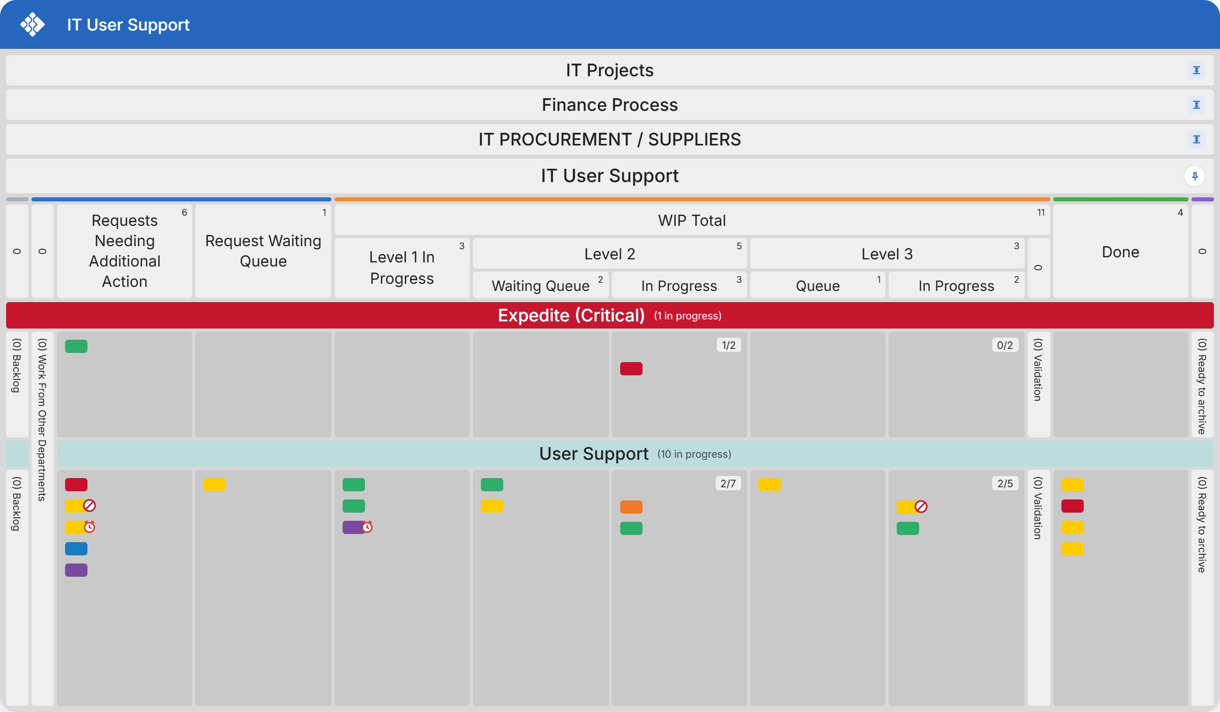
Task: Open red card in User Support Requests Needing Action
Action: tap(76, 485)
